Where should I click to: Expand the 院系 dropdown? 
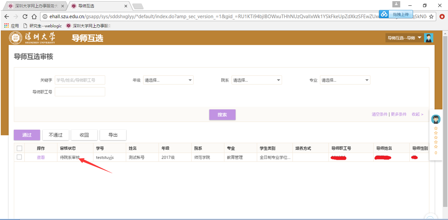[257, 80]
